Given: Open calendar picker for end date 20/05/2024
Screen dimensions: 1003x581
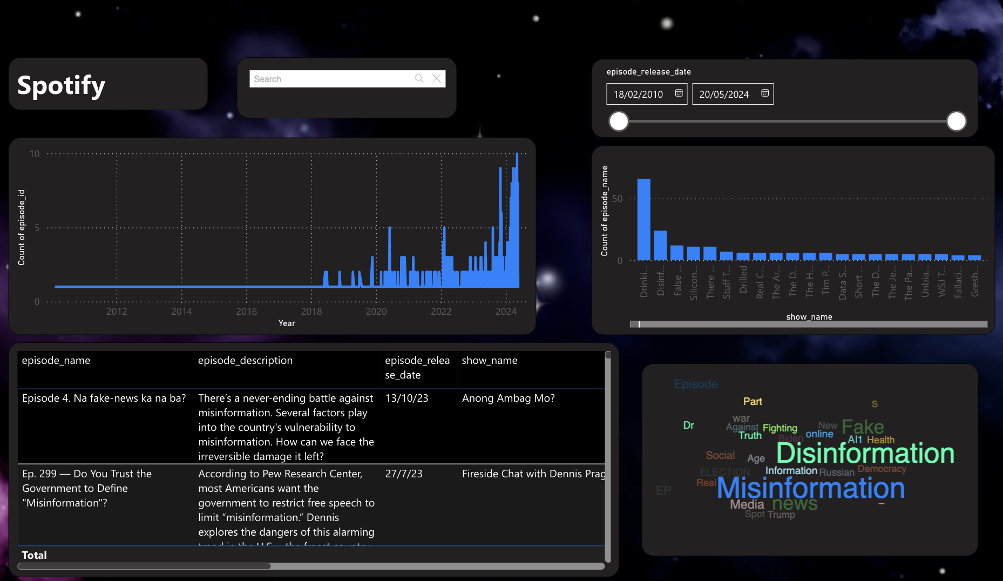Looking at the screenshot, I should pyautogui.click(x=765, y=93).
